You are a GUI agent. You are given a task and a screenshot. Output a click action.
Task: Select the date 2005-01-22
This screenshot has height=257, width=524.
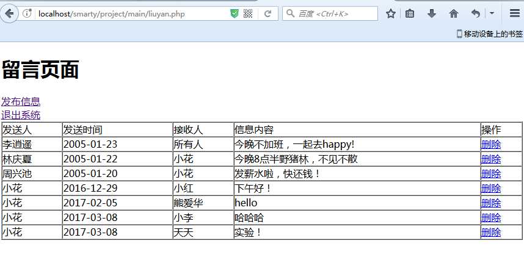[90, 159]
